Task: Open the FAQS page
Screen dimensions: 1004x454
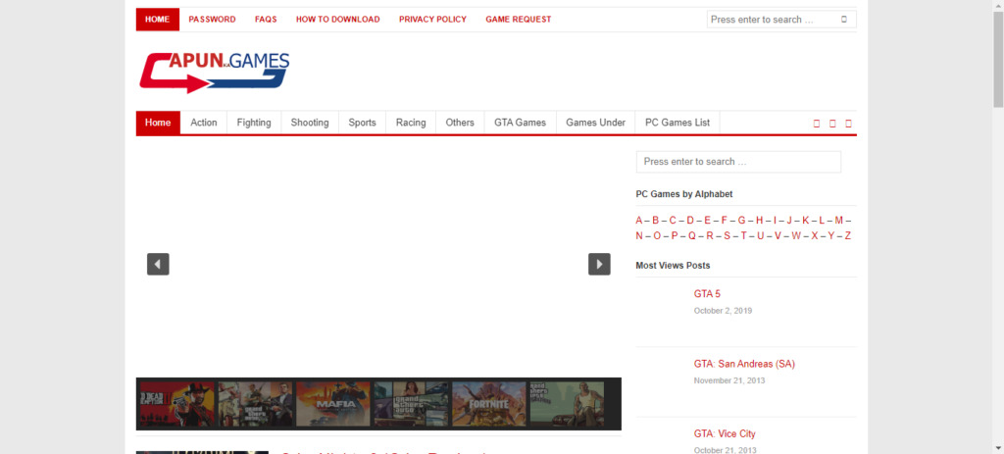Action: click(266, 20)
